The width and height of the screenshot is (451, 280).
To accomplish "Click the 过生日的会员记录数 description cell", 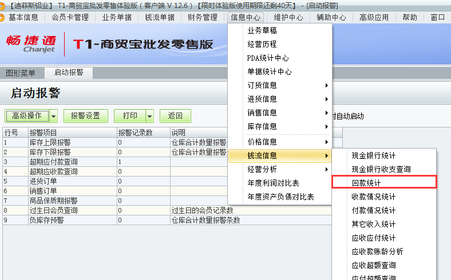I will click(x=251, y=210).
